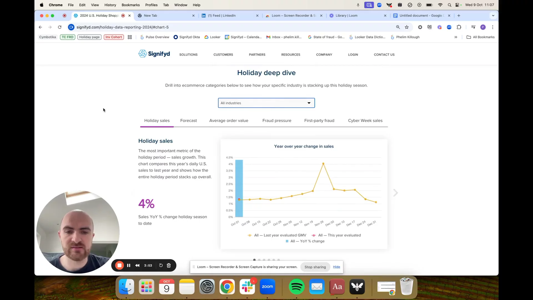The height and width of the screenshot is (300, 533).
Task: Bookmark this page with the star icon
Action: [x=407, y=27]
